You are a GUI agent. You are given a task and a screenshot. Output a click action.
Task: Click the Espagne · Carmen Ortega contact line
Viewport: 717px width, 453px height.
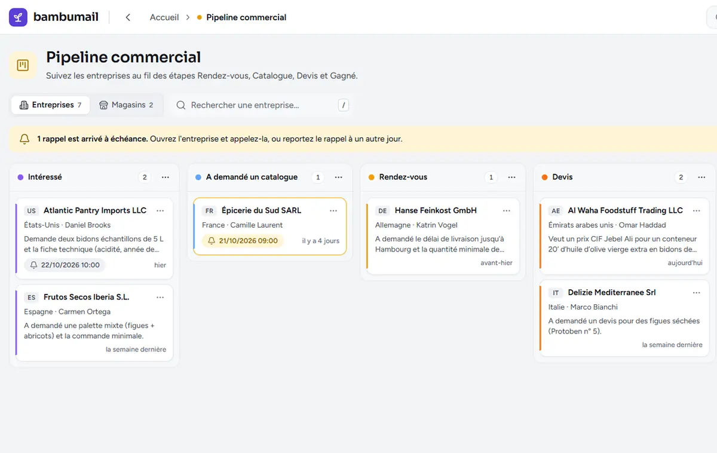[67, 312]
